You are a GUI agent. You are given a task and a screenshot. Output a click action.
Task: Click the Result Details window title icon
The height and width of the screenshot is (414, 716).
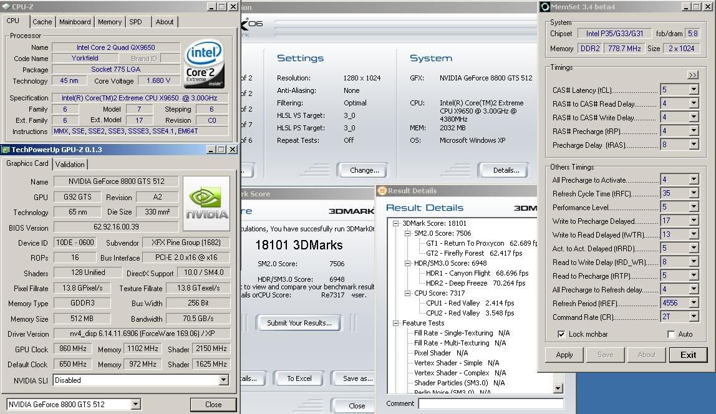click(x=382, y=191)
